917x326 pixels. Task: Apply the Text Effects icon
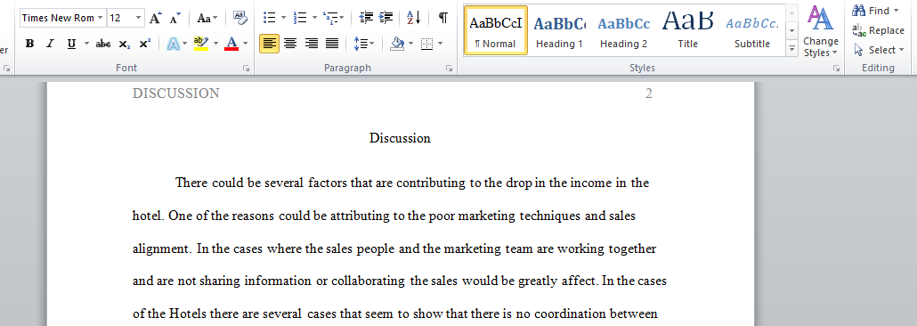point(173,44)
